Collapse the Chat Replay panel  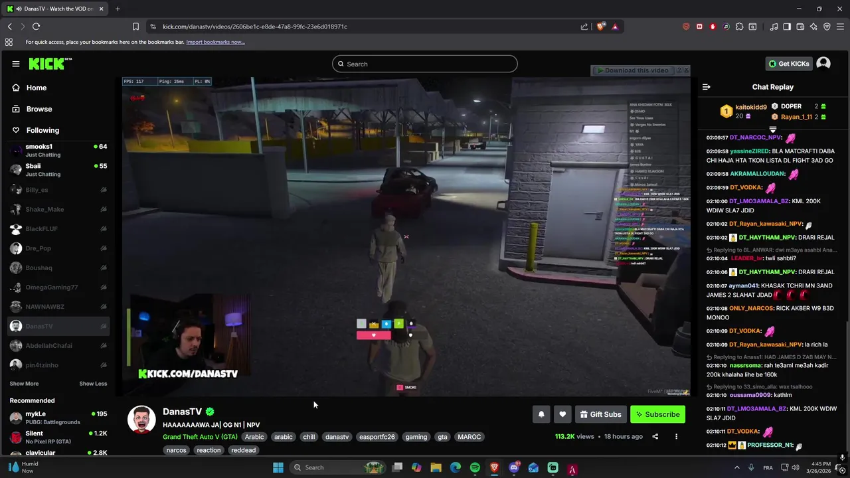click(x=706, y=87)
